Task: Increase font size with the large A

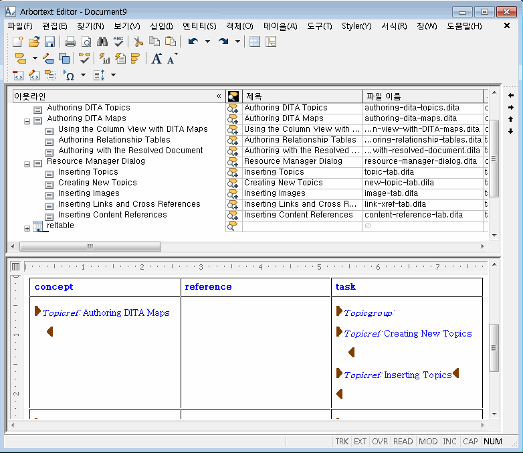Action: click(156, 58)
